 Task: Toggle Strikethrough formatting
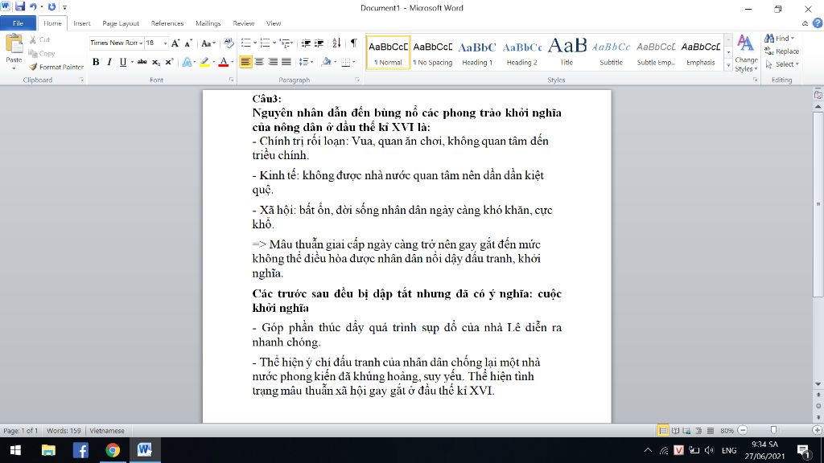coord(142,62)
